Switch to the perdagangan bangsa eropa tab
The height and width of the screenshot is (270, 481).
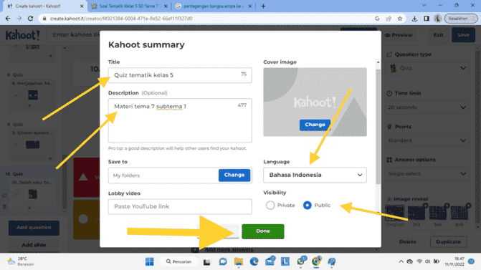(x=214, y=6)
